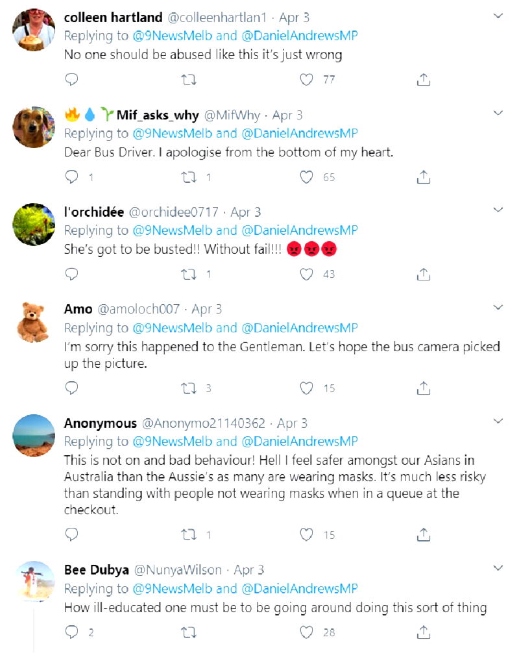
Task: Open more options on colleen hartland's tweet
Action: tap(498, 16)
